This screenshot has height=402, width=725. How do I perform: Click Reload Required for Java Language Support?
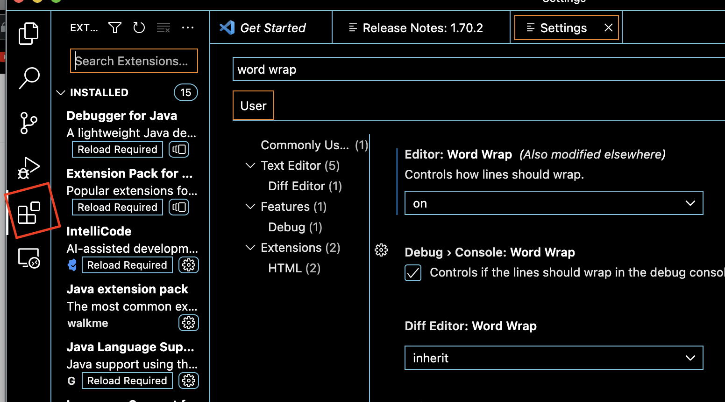coord(127,381)
